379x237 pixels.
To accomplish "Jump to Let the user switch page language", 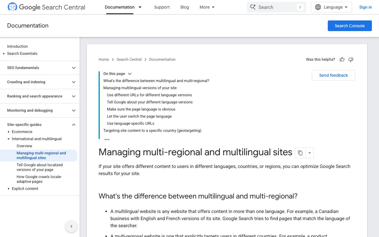I will (139, 116).
